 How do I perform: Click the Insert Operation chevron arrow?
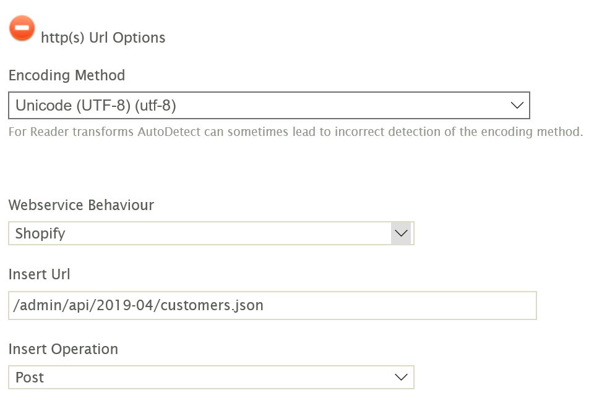click(402, 378)
